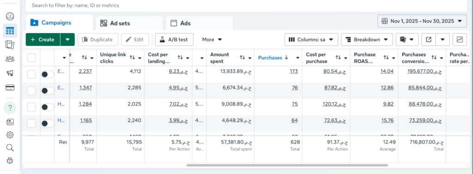Screen dimensions: 473x174
Task: Click the horizontal table scrollbar
Action: (x=287, y=165)
